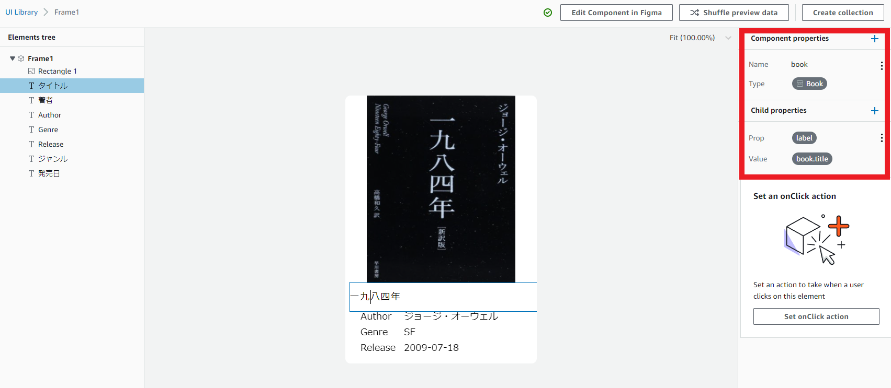Click the Rectangle 1 image icon
Viewport: 891px width, 388px height.
coord(31,71)
